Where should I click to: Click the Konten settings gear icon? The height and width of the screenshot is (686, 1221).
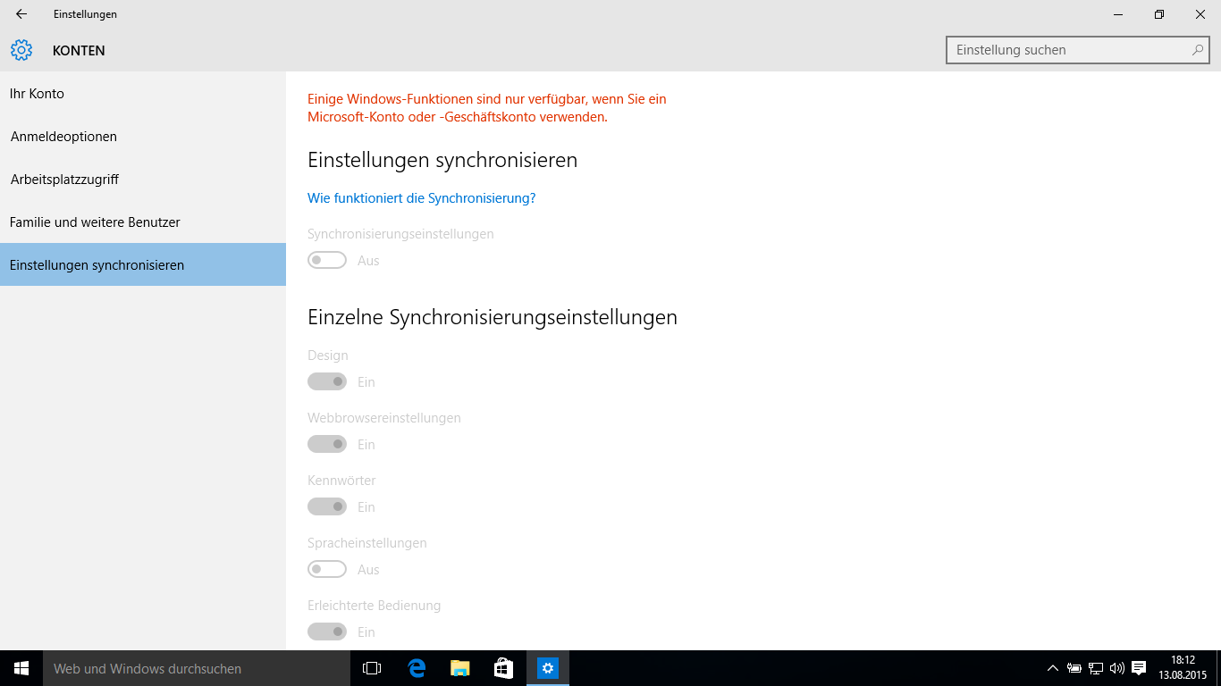click(21, 51)
